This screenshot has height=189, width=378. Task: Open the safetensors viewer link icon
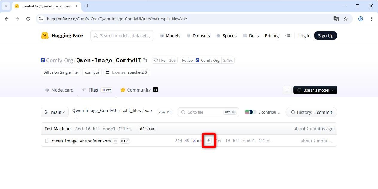pos(125,141)
